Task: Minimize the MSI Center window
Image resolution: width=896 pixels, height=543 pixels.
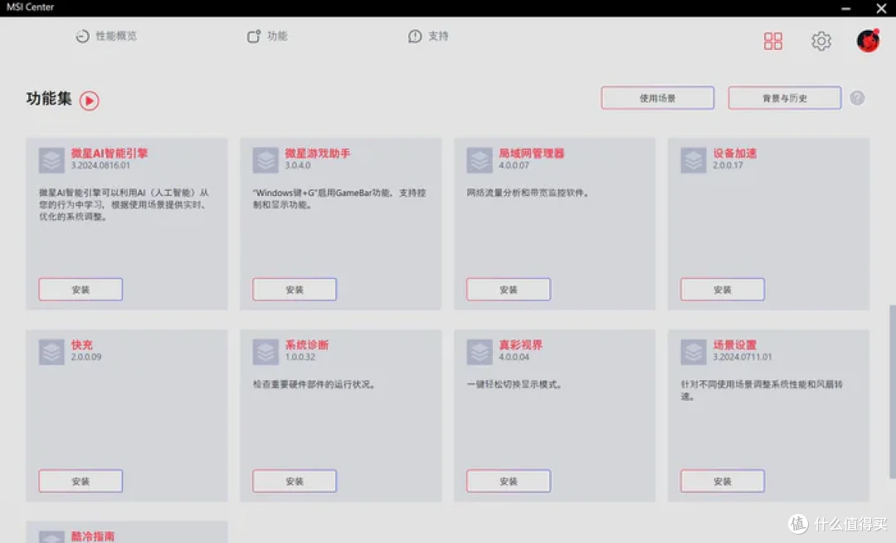Action: [845, 8]
